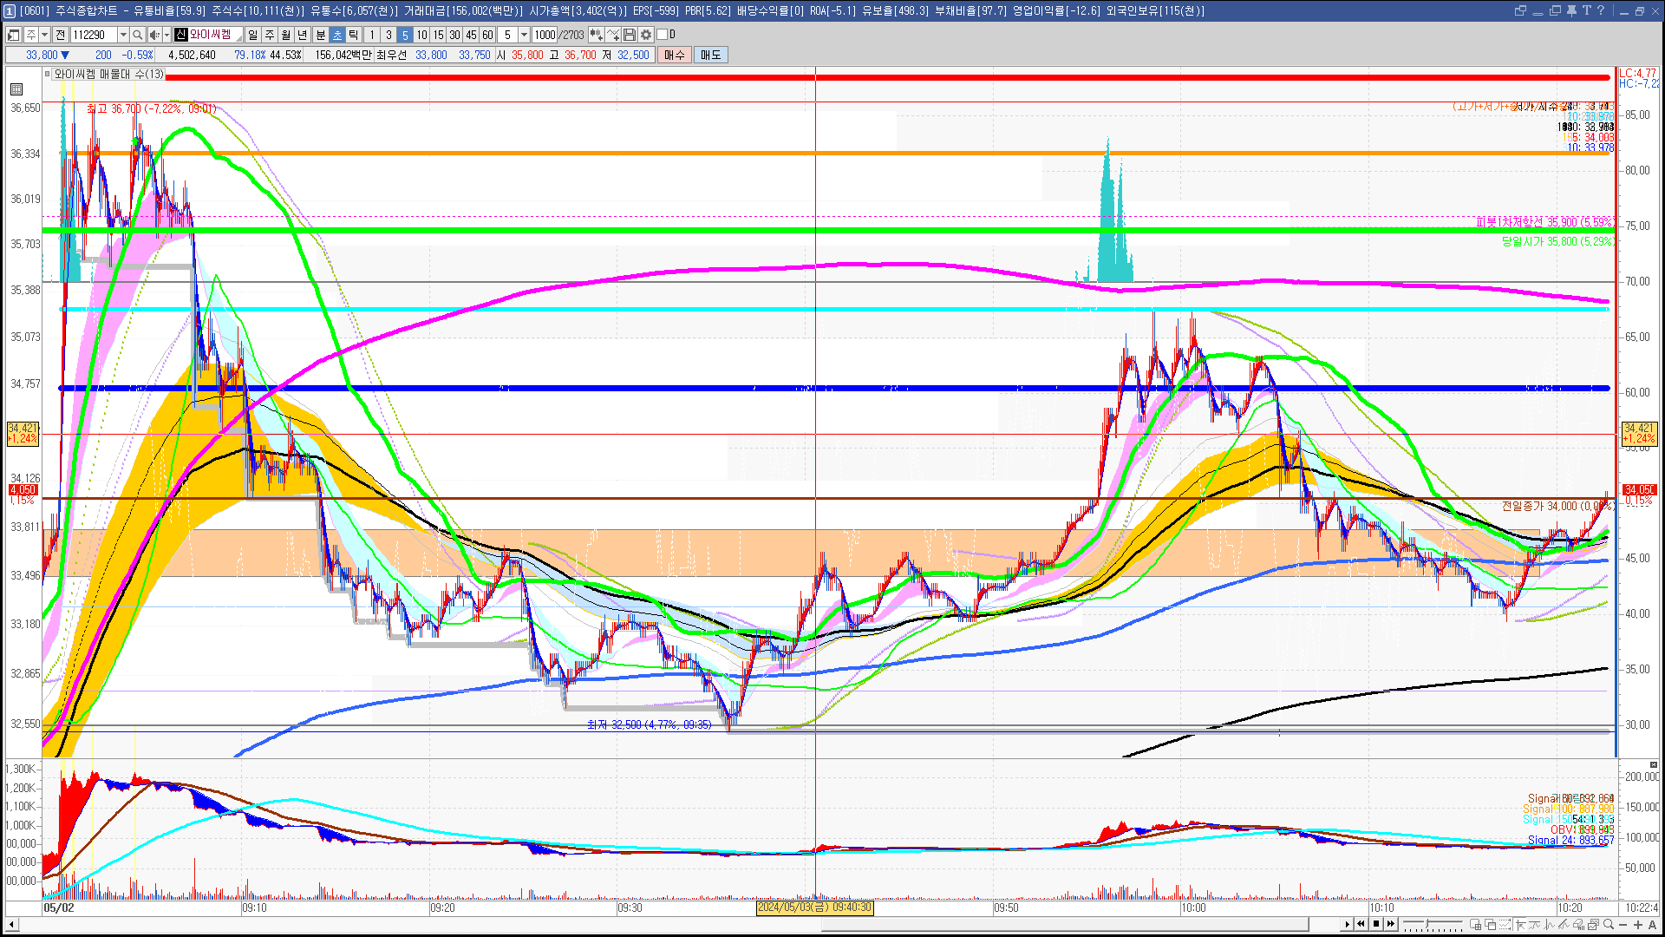
Task: Expand the dropdown arrow next to 주
Action: [44, 35]
